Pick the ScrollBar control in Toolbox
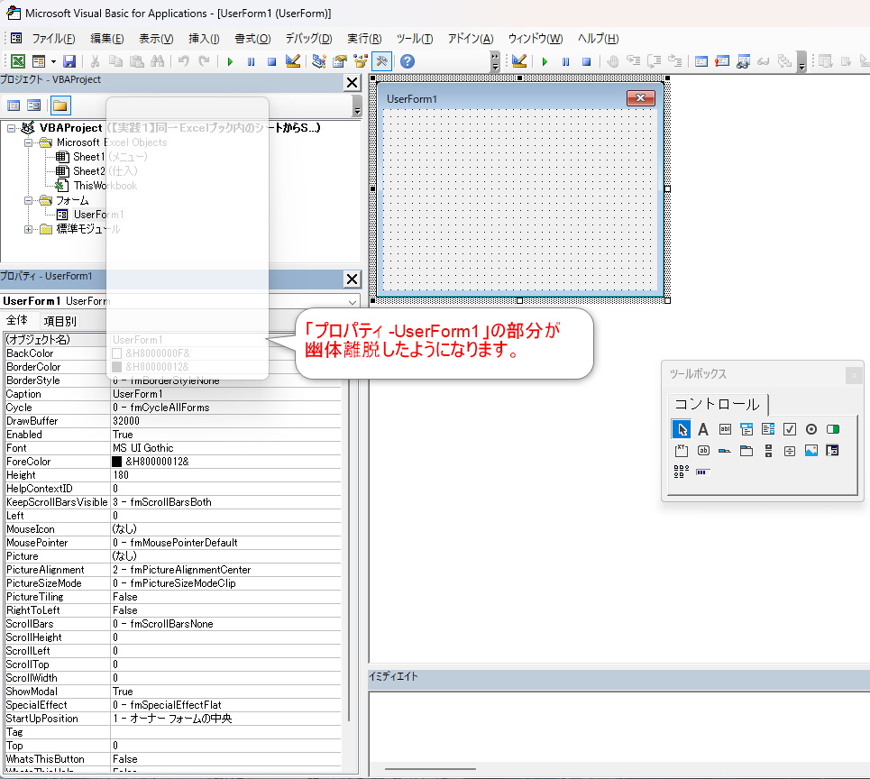Image resolution: width=870 pixels, height=779 pixels. coord(768,451)
